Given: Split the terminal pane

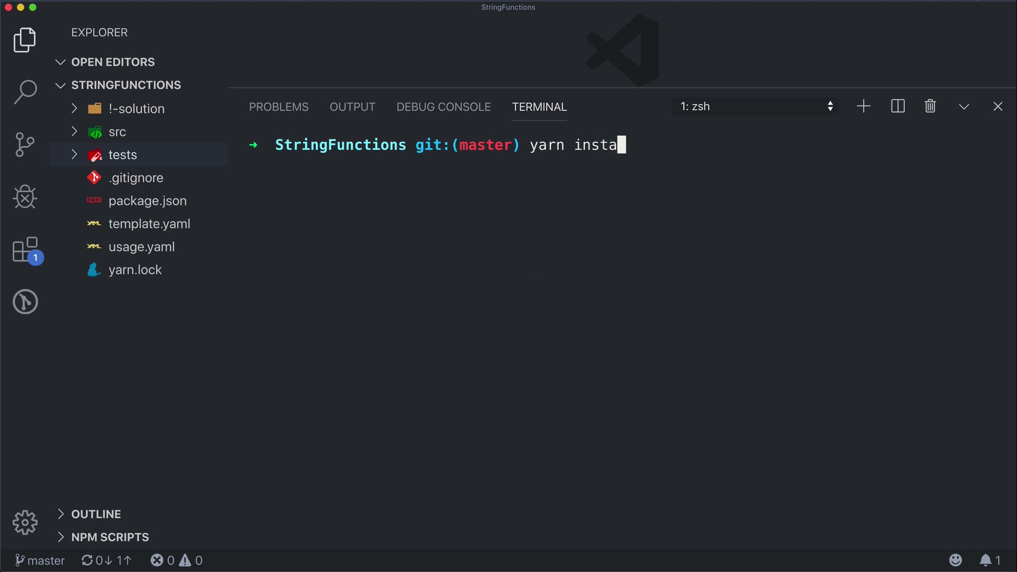Looking at the screenshot, I should point(898,106).
